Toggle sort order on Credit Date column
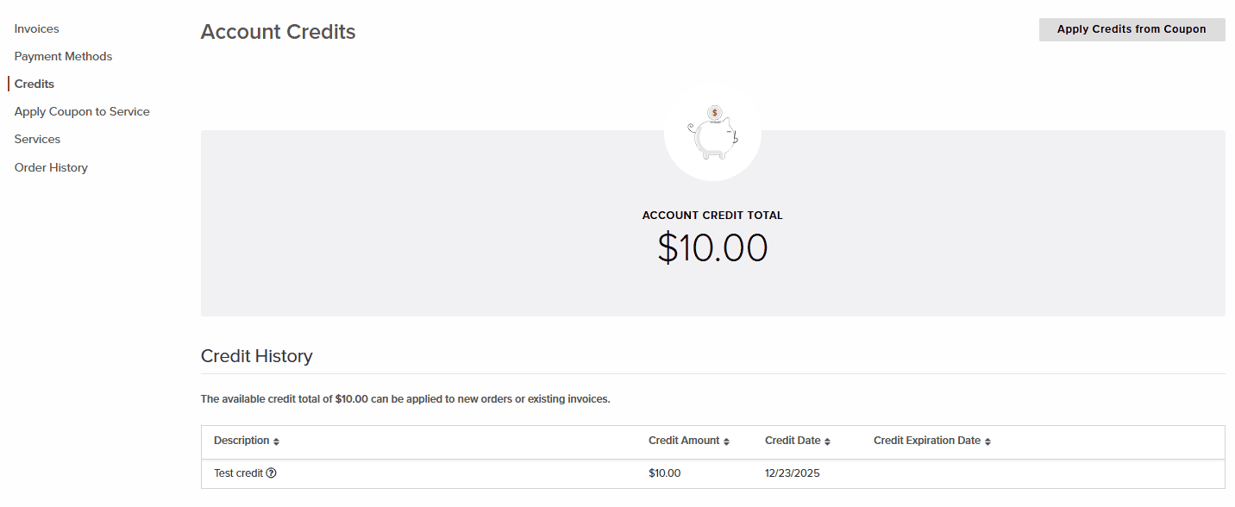Screen dimensions: 1235x507 (x=829, y=441)
